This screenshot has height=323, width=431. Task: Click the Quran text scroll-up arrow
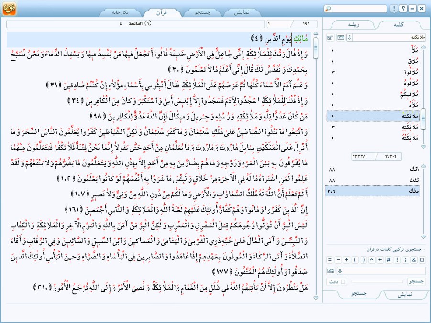tap(316, 33)
